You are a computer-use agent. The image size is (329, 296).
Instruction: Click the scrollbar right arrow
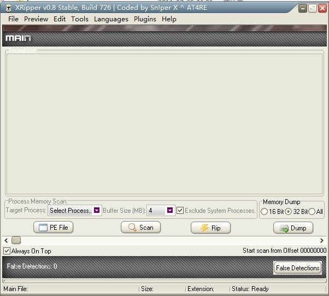point(322,240)
